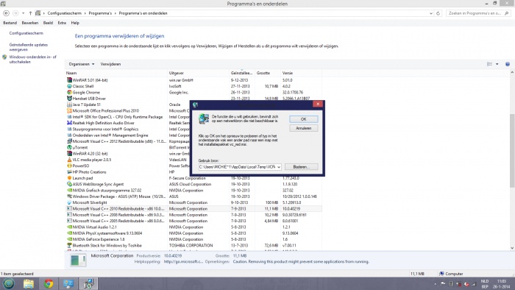This screenshot has height=290, width=515.
Task: Click the Bladeren button
Action: (x=301, y=167)
